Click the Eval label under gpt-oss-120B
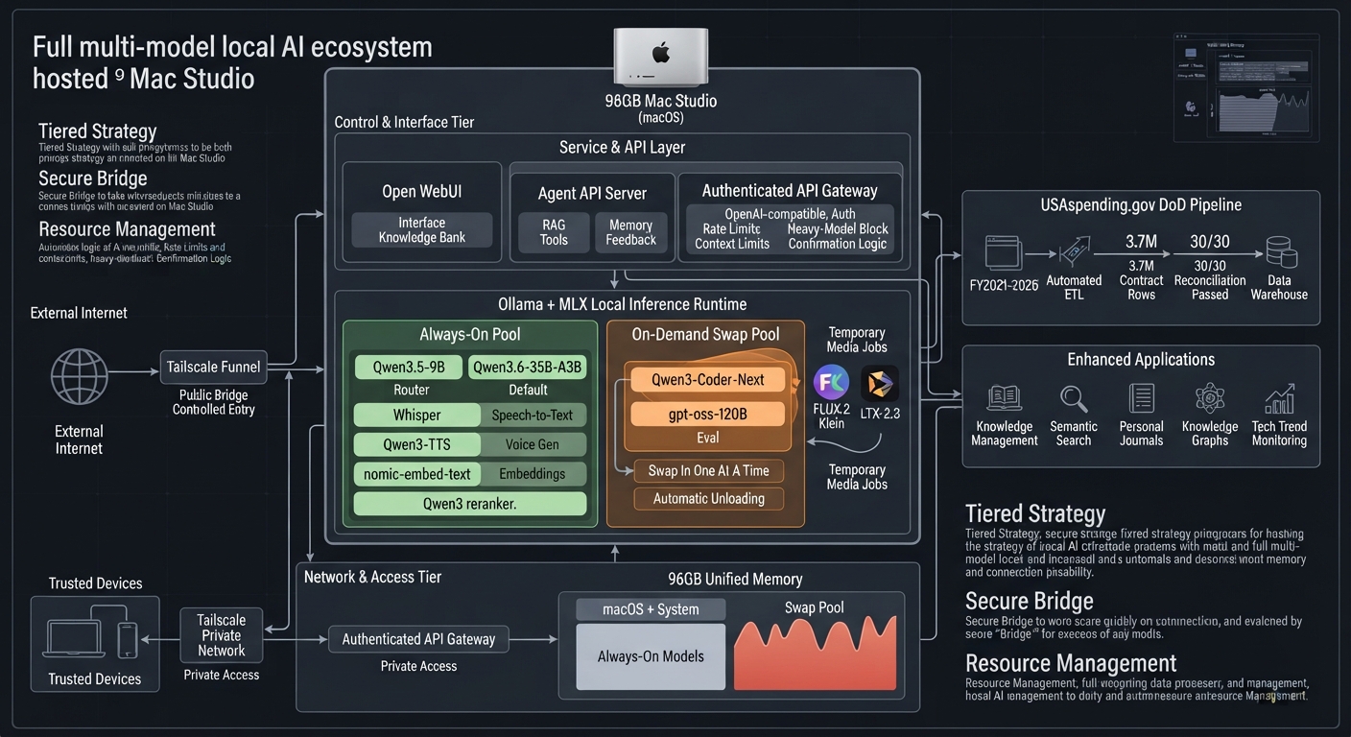Viewport: 1351px width, 737px height. click(x=708, y=438)
